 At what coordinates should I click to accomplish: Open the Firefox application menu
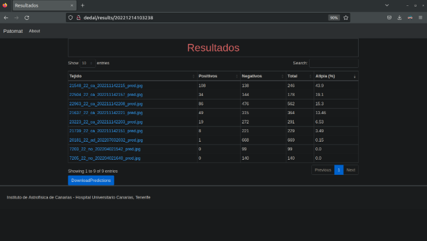coord(420,18)
